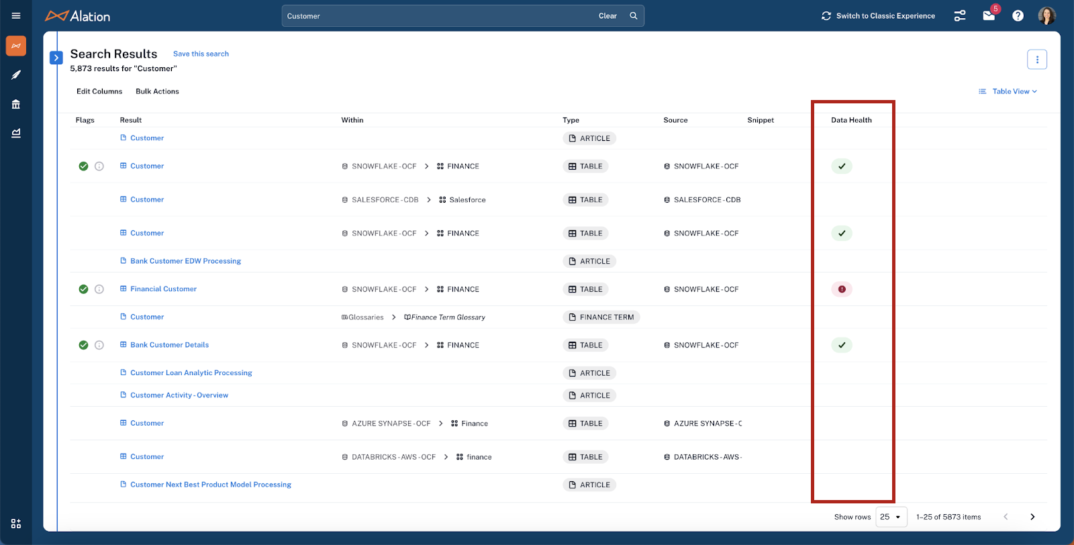The height and width of the screenshot is (545, 1074).
Task: Click the Alation logo
Action: point(77,16)
